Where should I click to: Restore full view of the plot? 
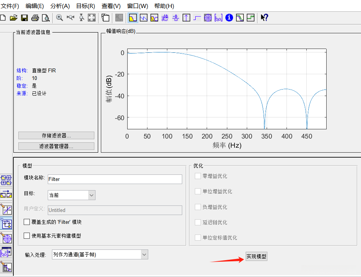tap(92, 18)
